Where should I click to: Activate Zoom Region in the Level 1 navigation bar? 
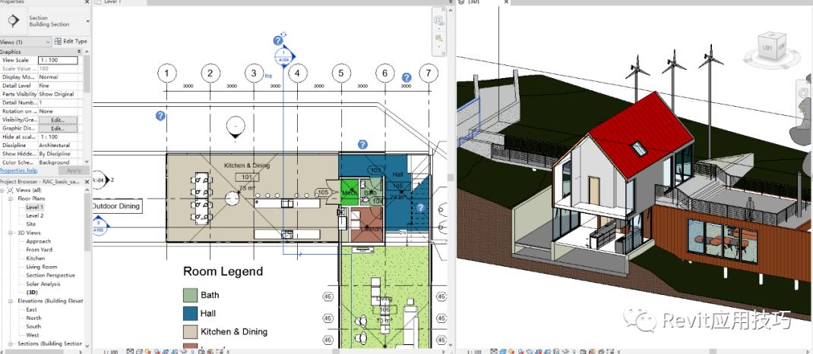point(439,39)
